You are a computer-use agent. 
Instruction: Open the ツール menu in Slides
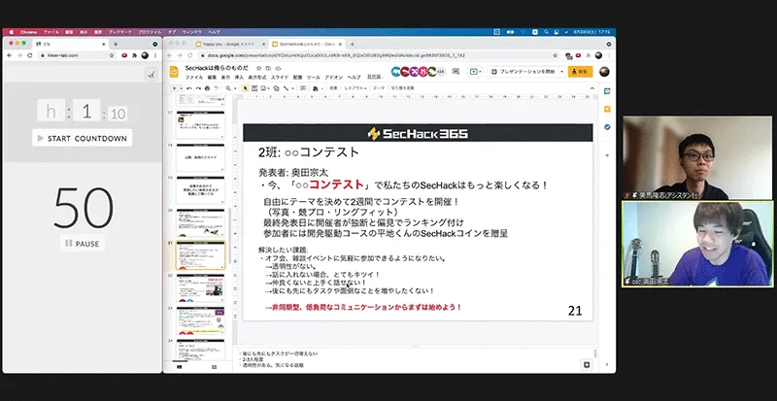click(x=313, y=78)
